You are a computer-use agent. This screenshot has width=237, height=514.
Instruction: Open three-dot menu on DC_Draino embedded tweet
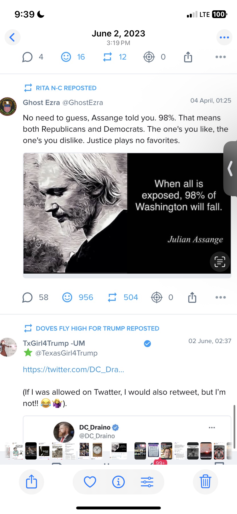tap(212, 428)
